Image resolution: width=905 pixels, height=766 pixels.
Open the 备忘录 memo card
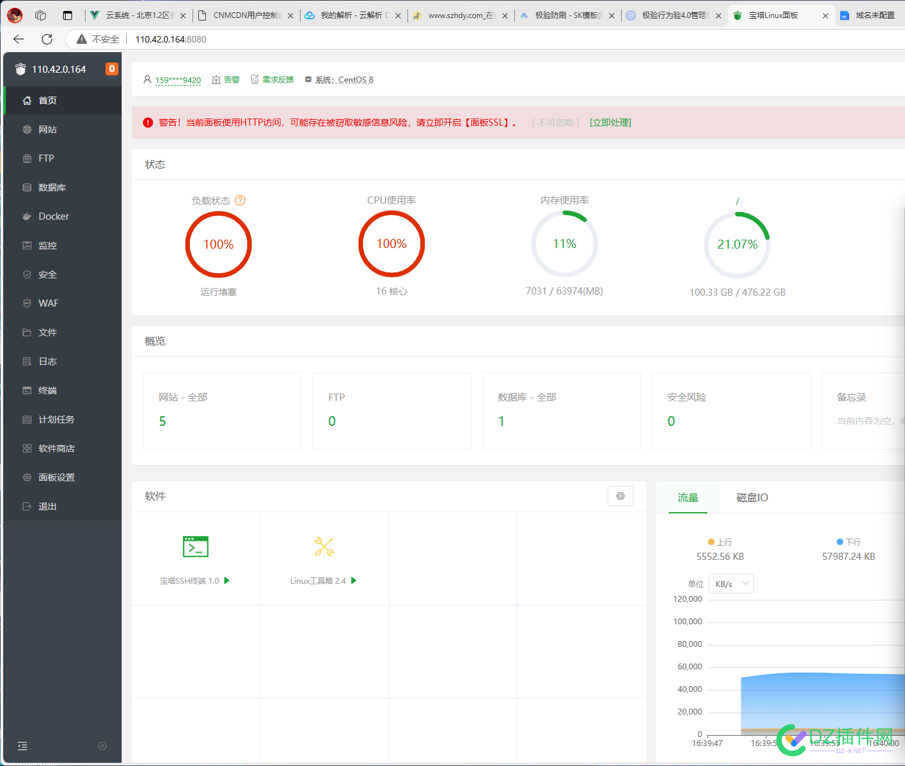[863, 410]
